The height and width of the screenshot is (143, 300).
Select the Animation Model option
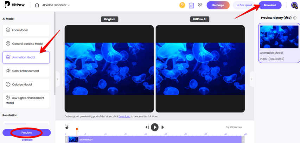pyautogui.click(x=26, y=57)
